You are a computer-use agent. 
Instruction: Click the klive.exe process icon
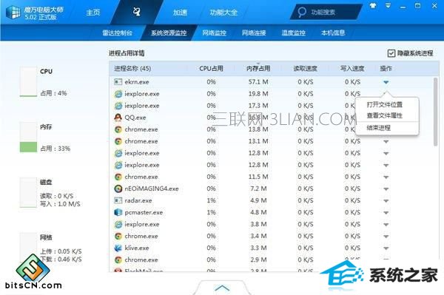[x=118, y=248]
